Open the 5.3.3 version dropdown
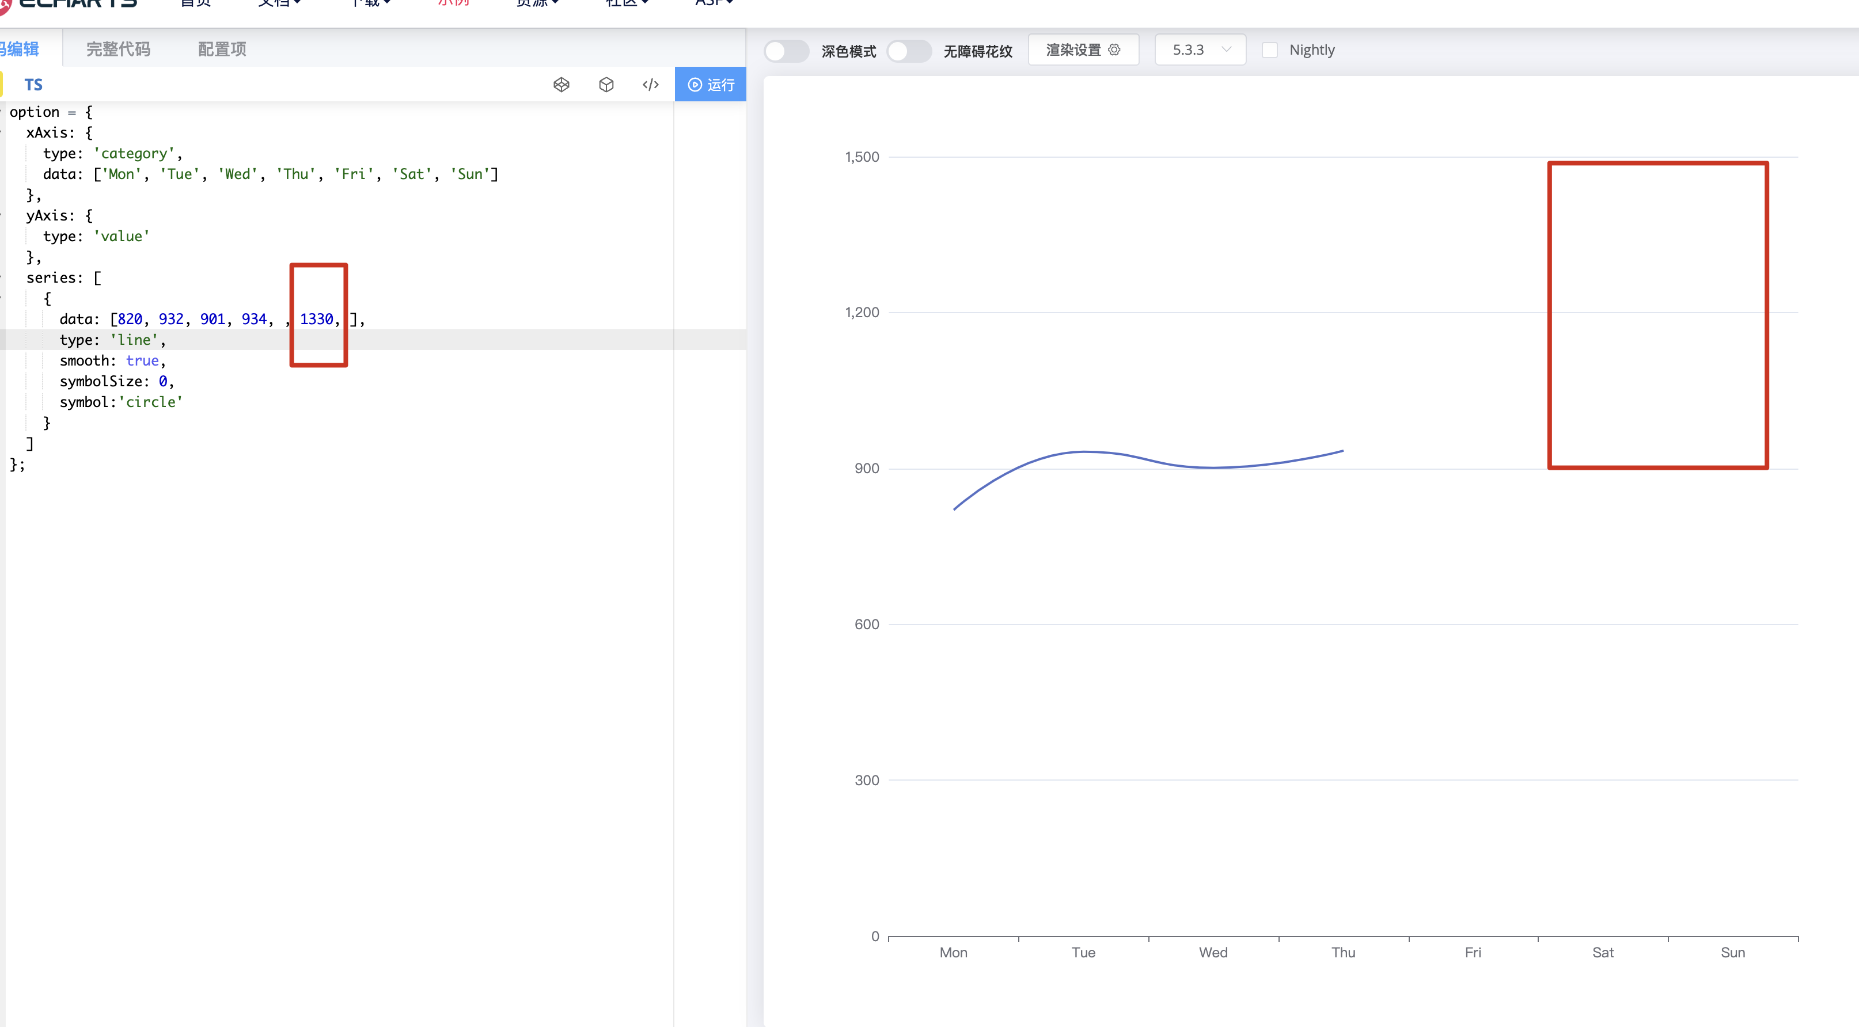The height and width of the screenshot is (1027, 1859). [x=1200, y=50]
